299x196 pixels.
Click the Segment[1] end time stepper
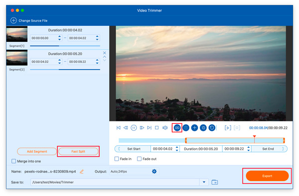(x=97, y=38)
